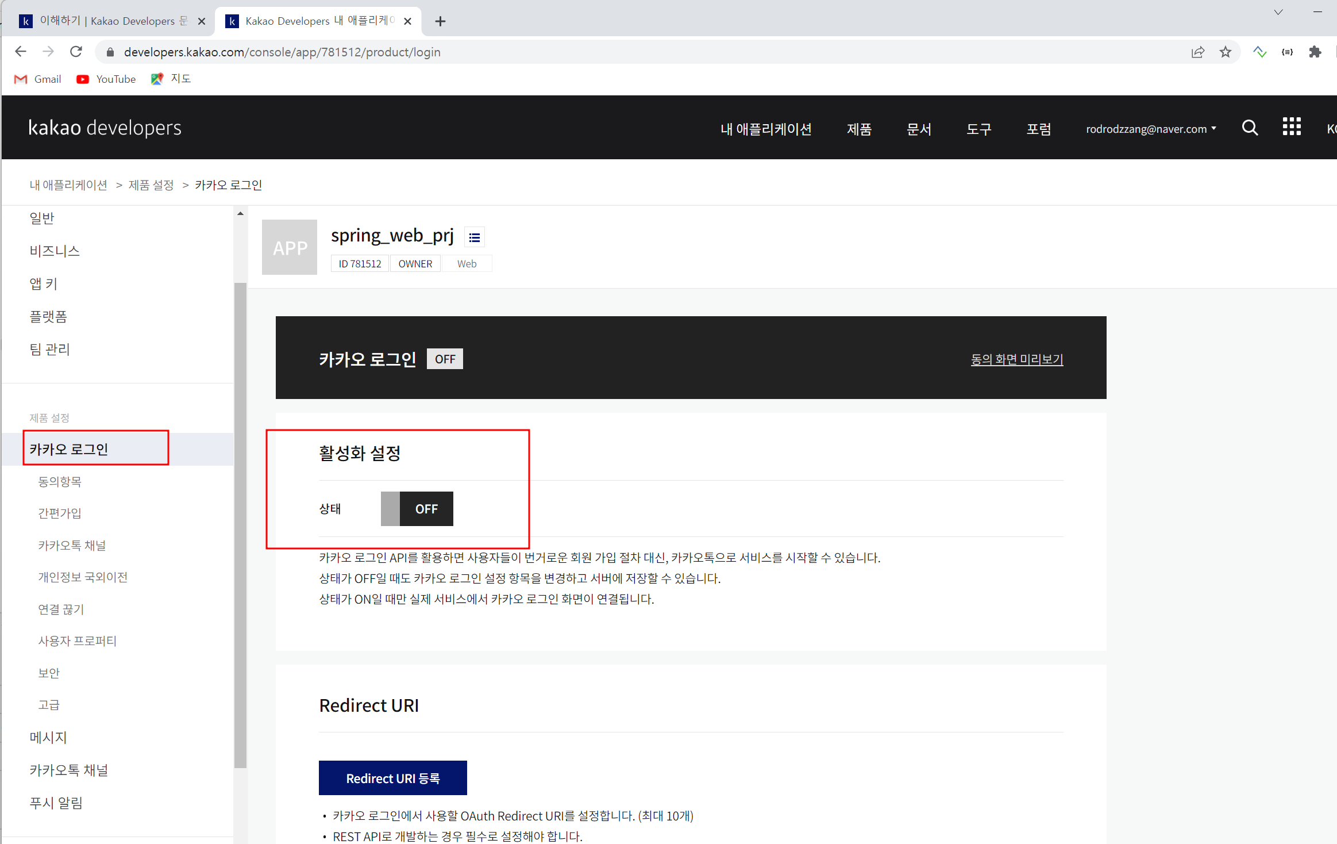Open the tab search chevron in the title bar

[1278, 12]
